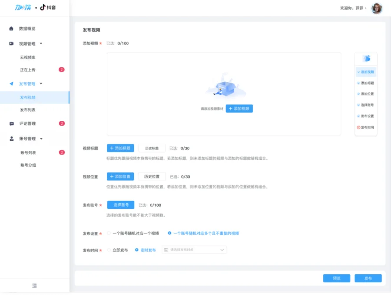
Task: Click the blue 添加视频 button
Action: click(239, 109)
